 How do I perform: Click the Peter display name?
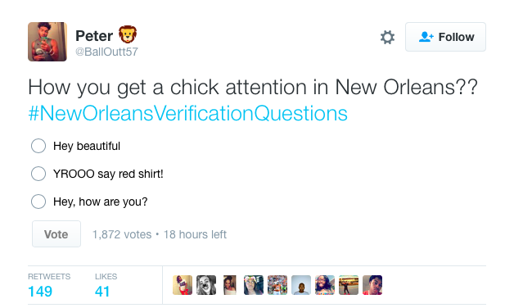click(x=94, y=36)
